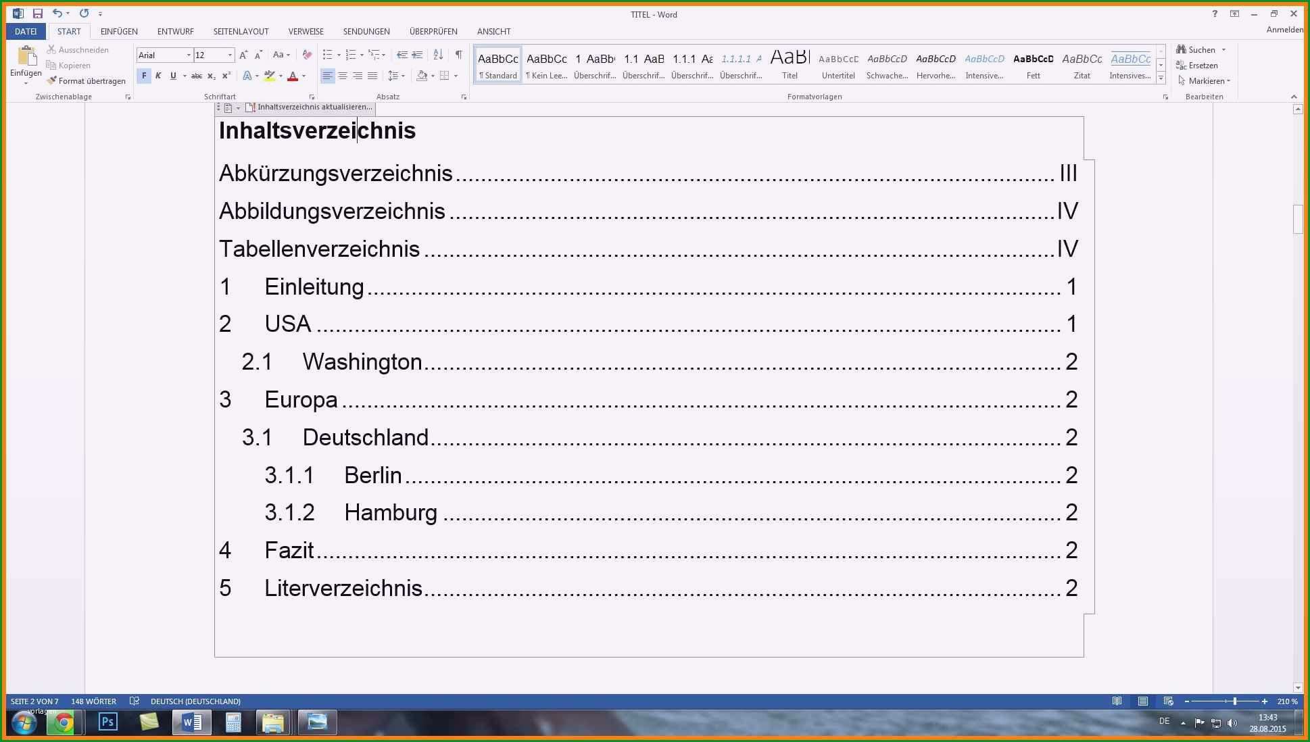1310x742 pixels.
Task: Switch to Web Layout view in status bar
Action: click(1169, 701)
